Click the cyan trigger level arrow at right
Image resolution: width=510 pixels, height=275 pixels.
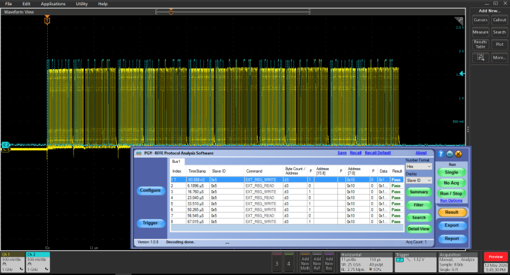click(462, 74)
